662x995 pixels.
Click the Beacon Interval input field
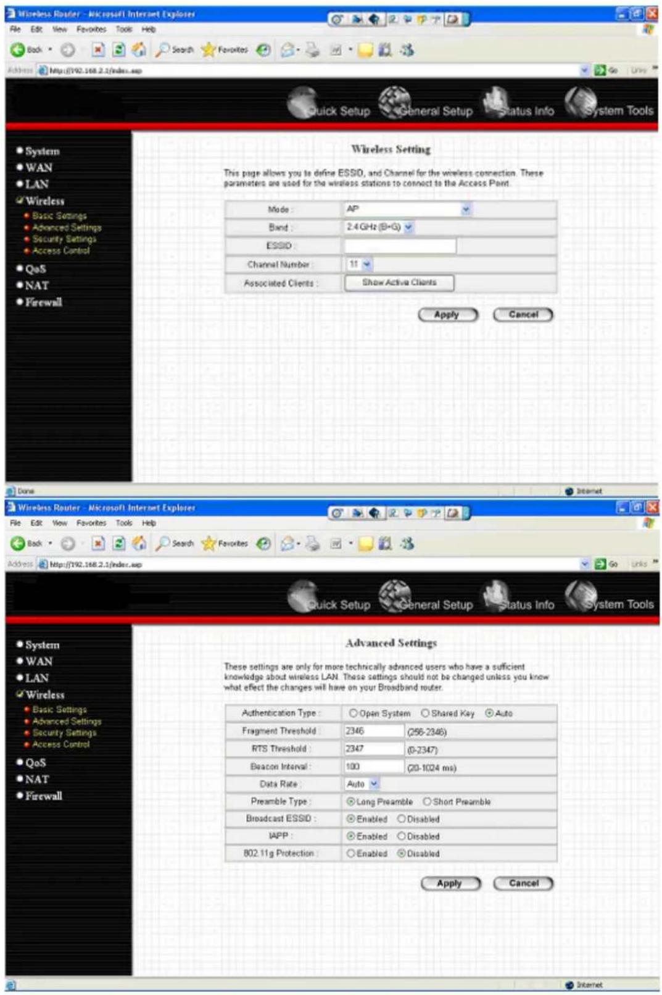coord(374,767)
